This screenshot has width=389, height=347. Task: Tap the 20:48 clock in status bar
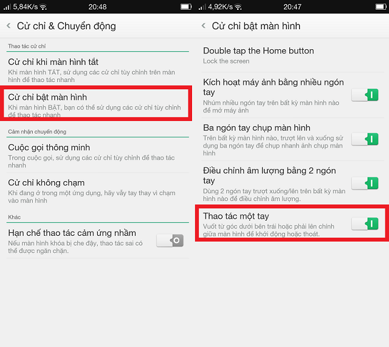pos(97,7)
